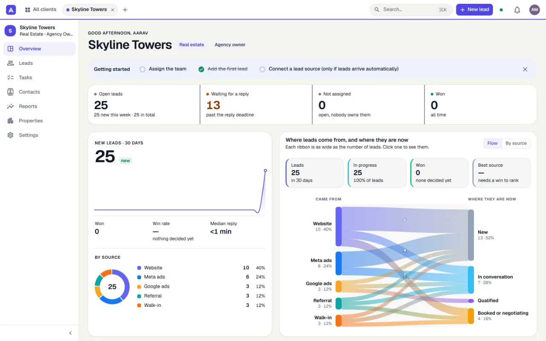
Task: Open the Not assigned card
Action: click(369, 104)
